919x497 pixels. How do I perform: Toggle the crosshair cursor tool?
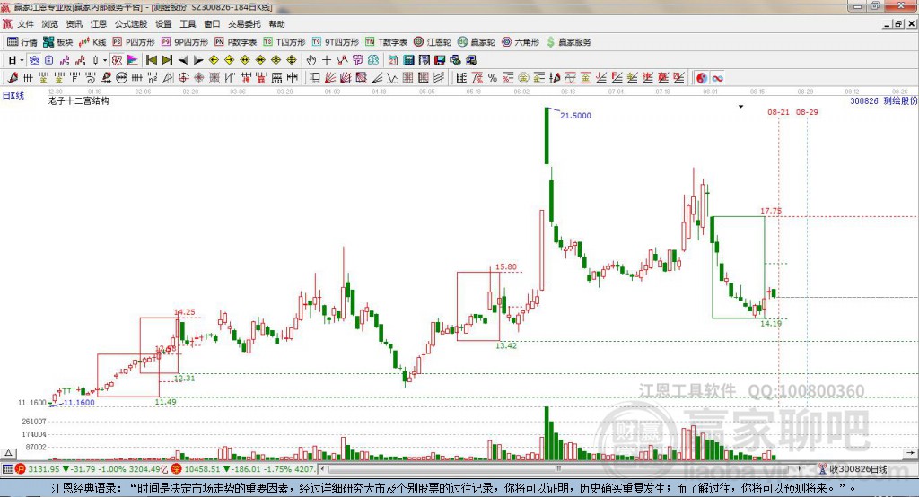[x=327, y=60]
